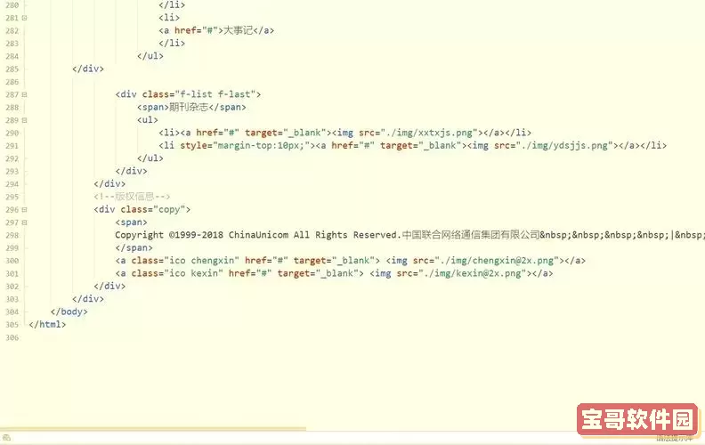Image resolution: width=705 pixels, height=445 pixels.
Task: Click the closing </ul> tag on line 284
Action: point(150,56)
